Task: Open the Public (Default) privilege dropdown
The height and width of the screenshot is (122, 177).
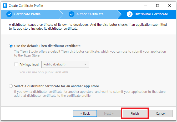Action: [x=65, y=64]
